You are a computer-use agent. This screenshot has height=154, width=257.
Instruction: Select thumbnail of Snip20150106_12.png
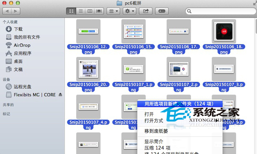pos(88,31)
